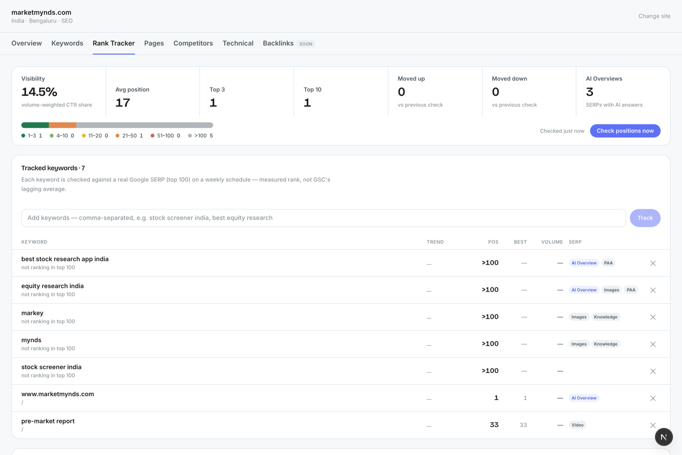682x455 pixels.
Task: Open the Competitors tab
Action: (x=193, y=43)
